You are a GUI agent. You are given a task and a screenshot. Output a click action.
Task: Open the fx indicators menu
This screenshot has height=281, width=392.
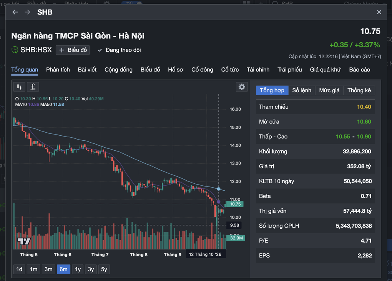[x=33, y=87]
